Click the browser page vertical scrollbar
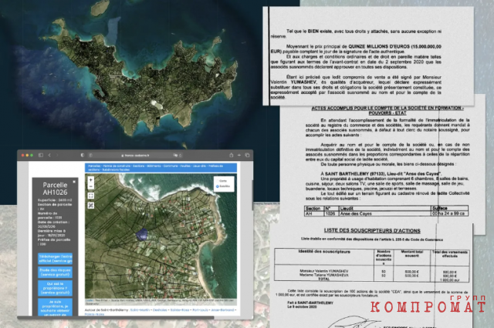The width and height of the screenshot is (494, 328). coord(252,195)
